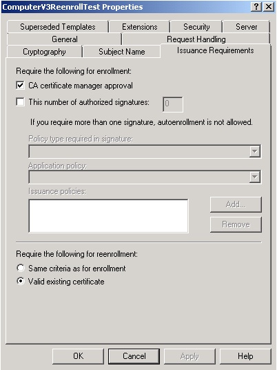Switch to the Server tab
This screenshot has width=277, height=370.
coord(247,27)
